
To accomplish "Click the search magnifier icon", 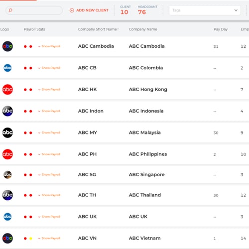I will click(x=10, y=10).
